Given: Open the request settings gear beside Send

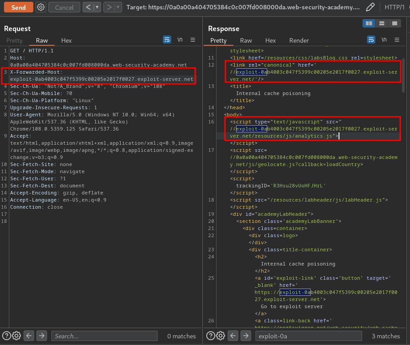Looking at the screenshot, I should (x=40, y=7).
